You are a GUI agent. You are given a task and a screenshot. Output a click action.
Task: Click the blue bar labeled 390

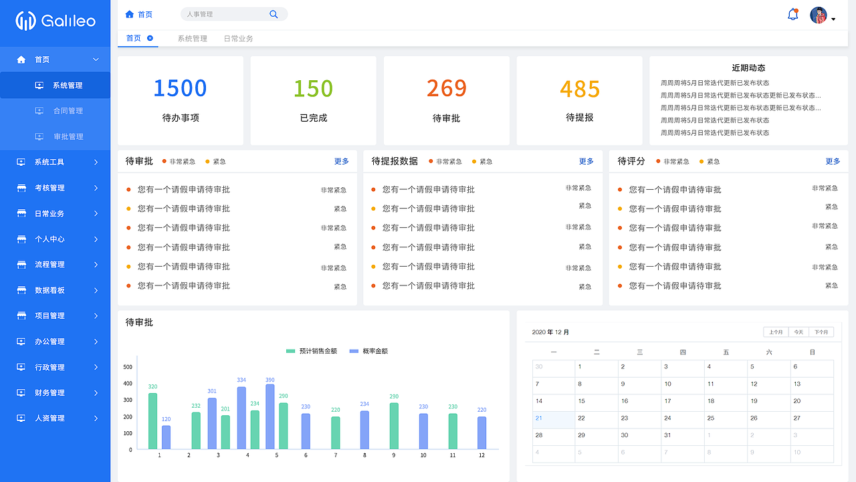(x=270, y=416)
